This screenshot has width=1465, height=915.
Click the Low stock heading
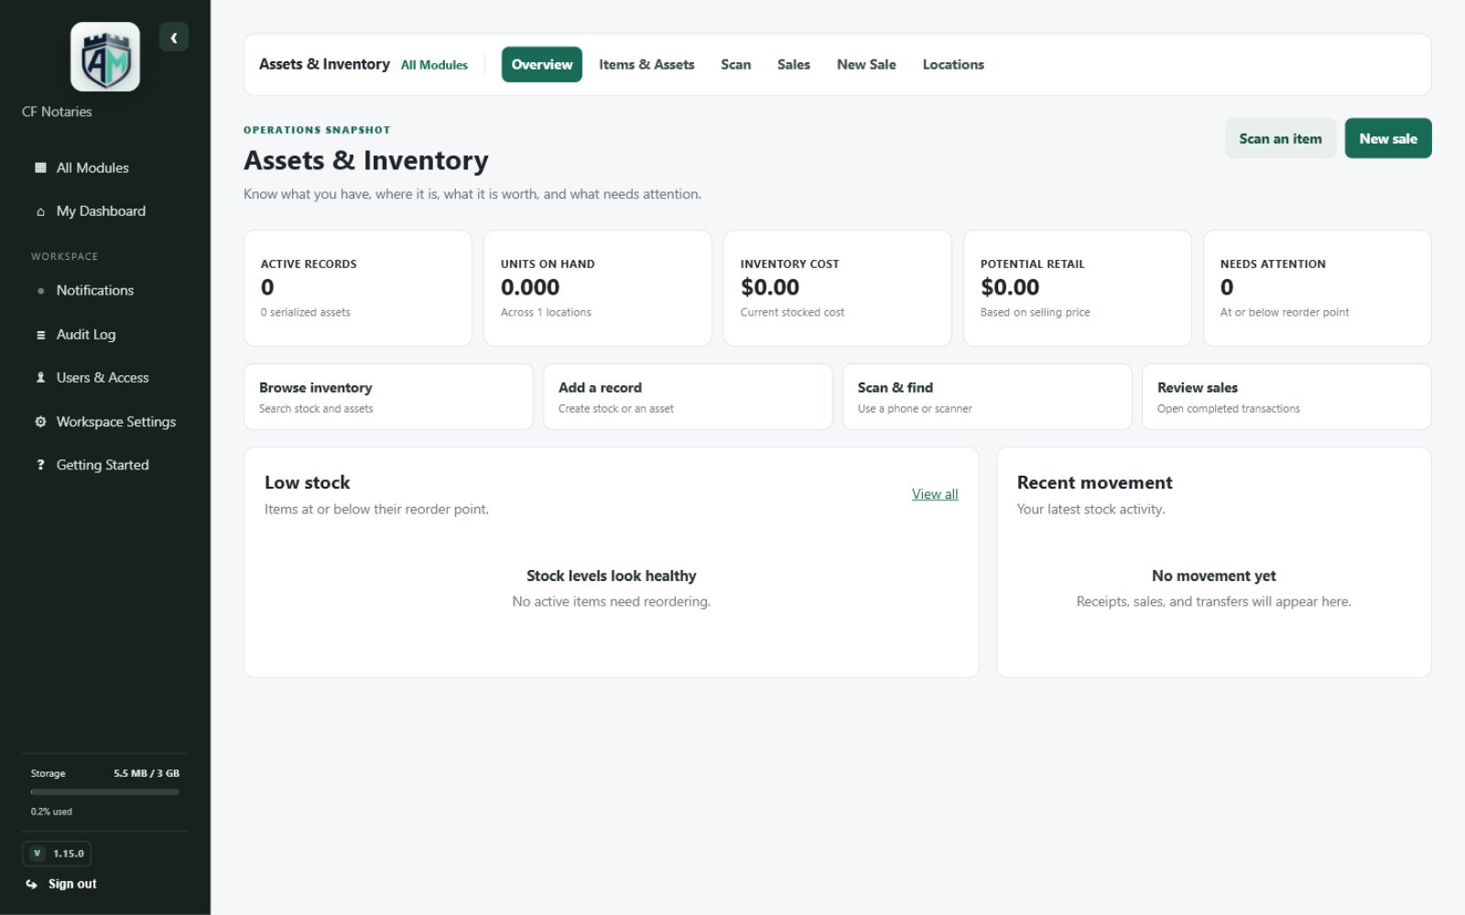point(308,483)
